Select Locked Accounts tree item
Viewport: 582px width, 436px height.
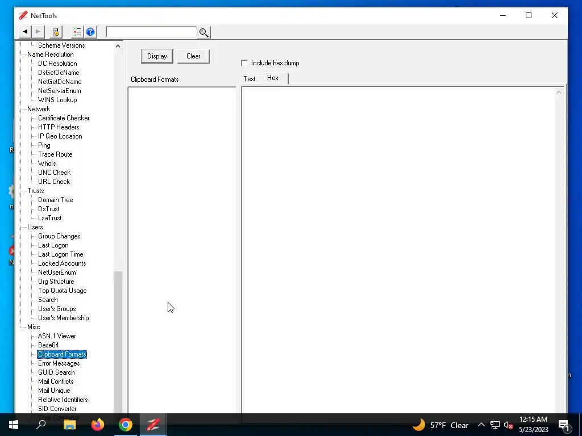[62, 263]
